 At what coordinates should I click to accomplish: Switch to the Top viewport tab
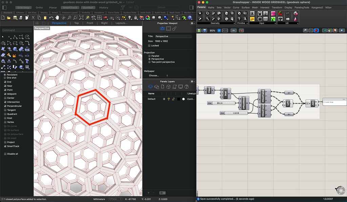[76, 23]
